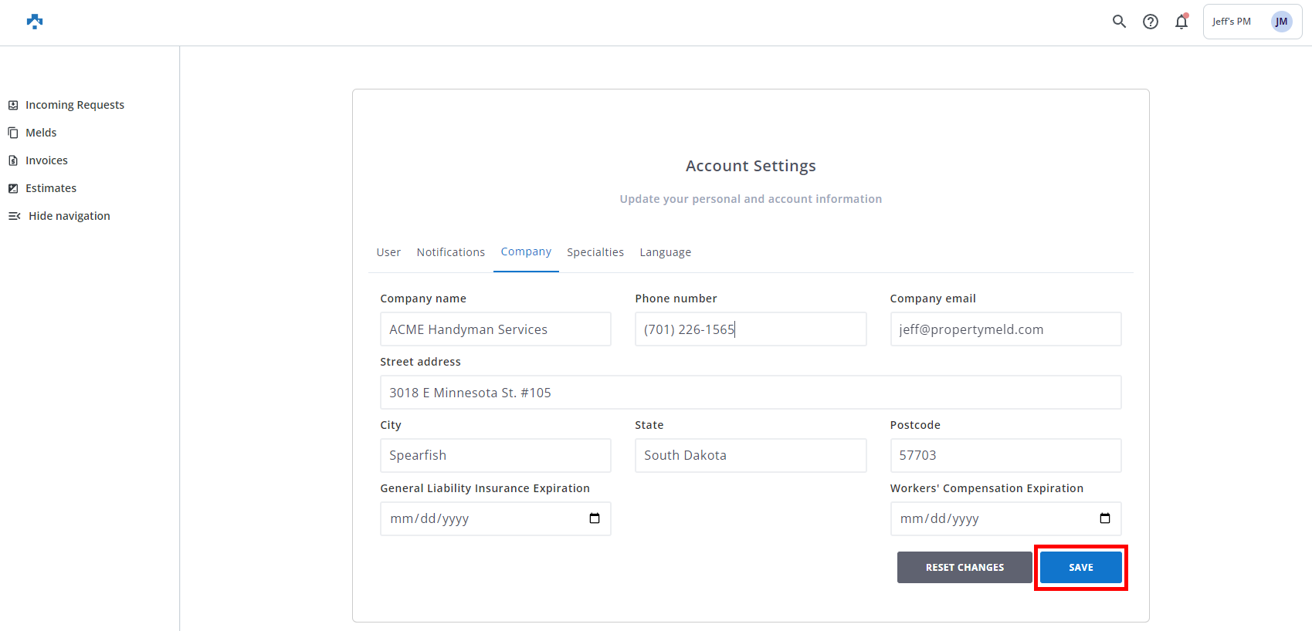
Task: Switch to the Notifications tab
Action: point(451,252)
